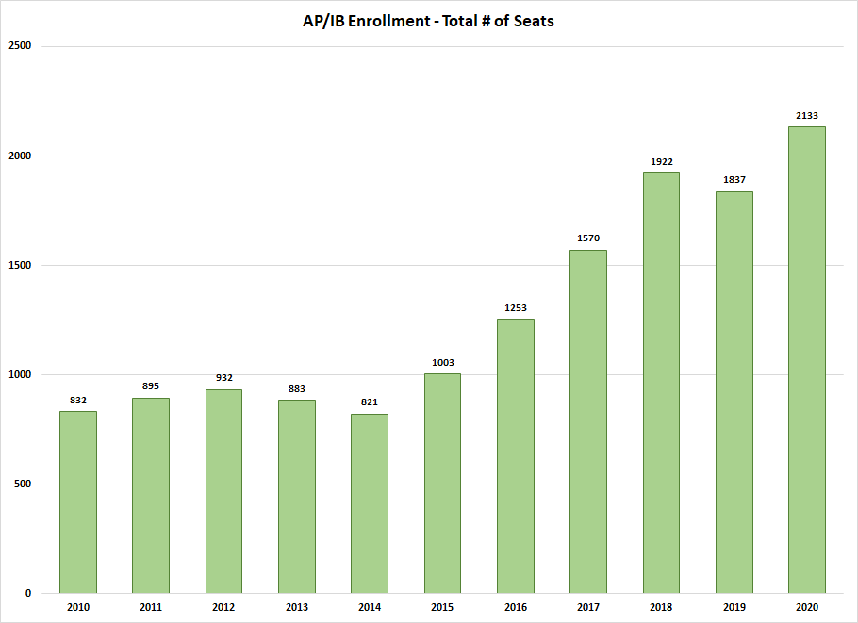Select data label 821
Screen dimensions: 858x623
pyautogui.click(x=370, y=402)
